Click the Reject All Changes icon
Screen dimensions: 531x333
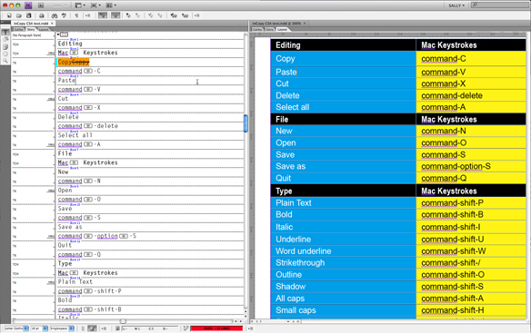(185, 15)
